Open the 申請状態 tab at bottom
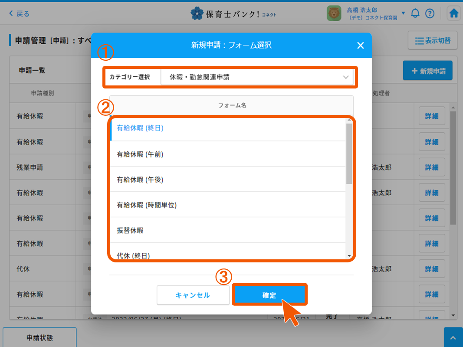This screenshot has height=347, width=463. point(39,337)
